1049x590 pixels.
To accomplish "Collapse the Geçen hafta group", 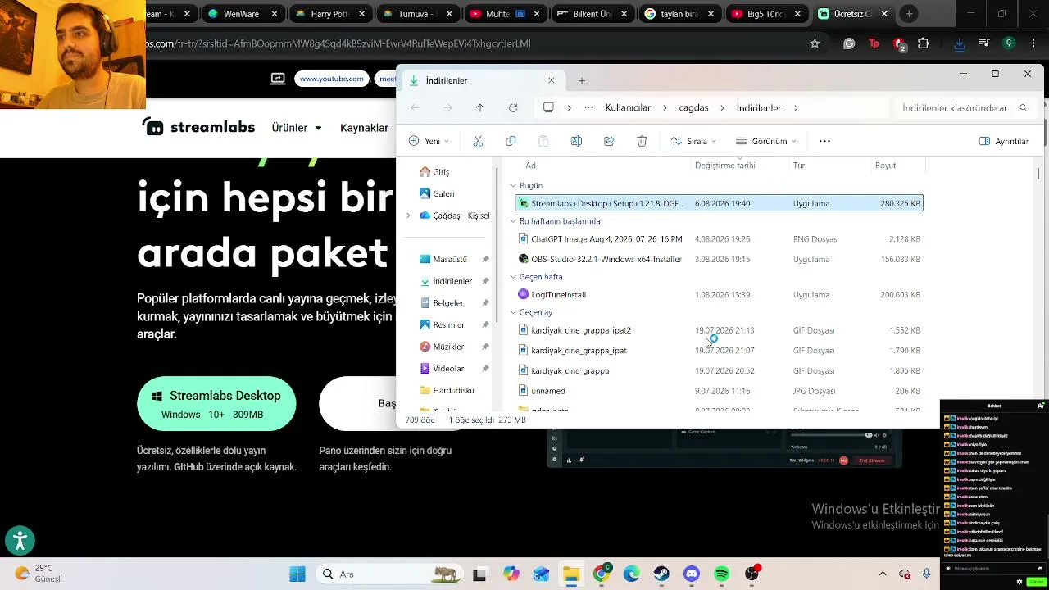I will tap(513, 277).
